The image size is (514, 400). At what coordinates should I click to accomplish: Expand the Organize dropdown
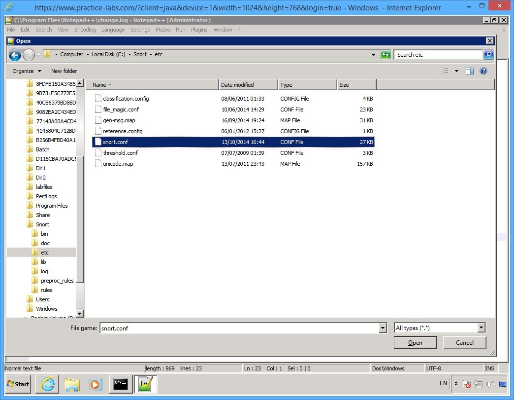26,71
